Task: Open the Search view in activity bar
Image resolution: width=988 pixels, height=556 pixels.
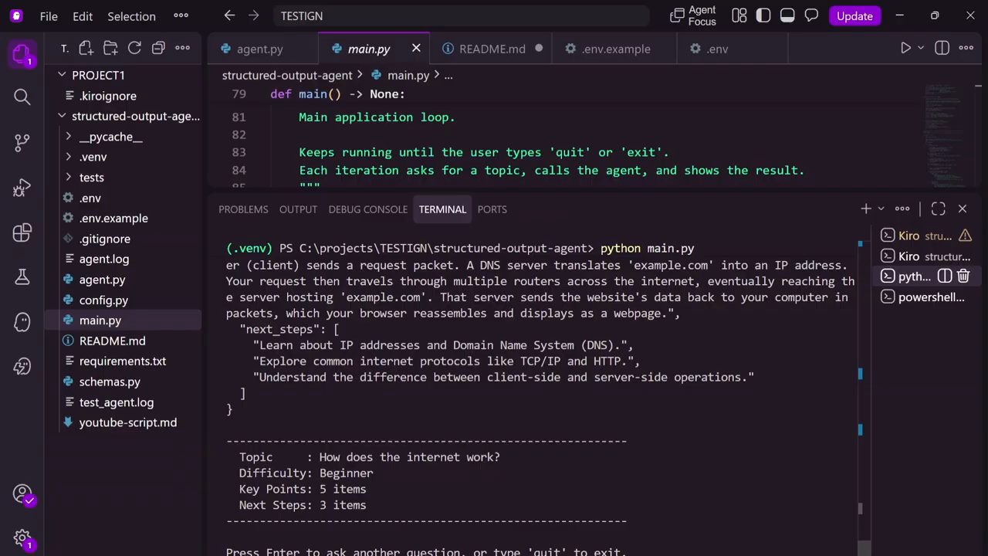Action: [x=22, y=97]
